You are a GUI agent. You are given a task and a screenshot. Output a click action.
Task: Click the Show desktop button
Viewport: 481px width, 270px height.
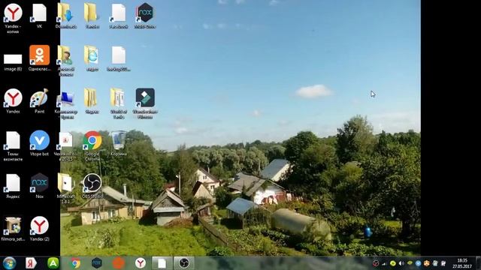[x=479, y=263]
